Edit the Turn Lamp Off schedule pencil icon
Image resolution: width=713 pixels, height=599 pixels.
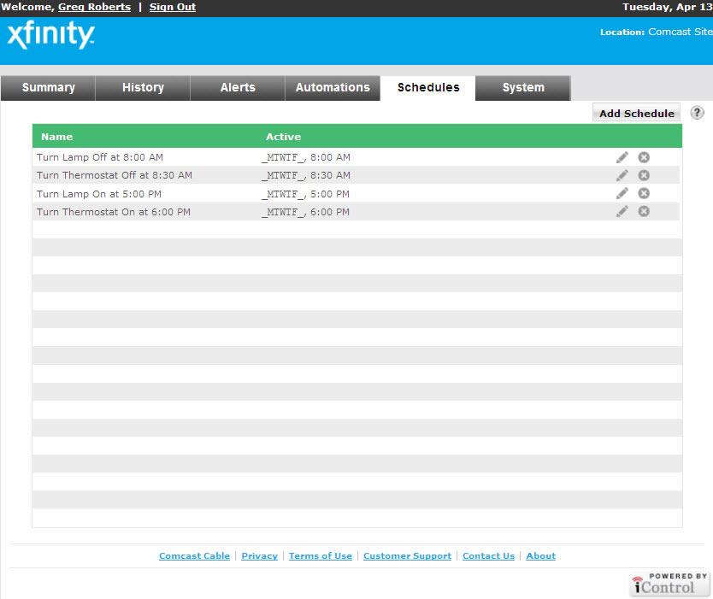point(622,157)
